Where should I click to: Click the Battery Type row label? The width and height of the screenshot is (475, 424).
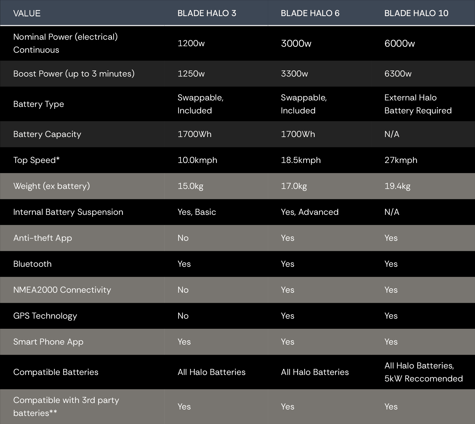[39, 104]
